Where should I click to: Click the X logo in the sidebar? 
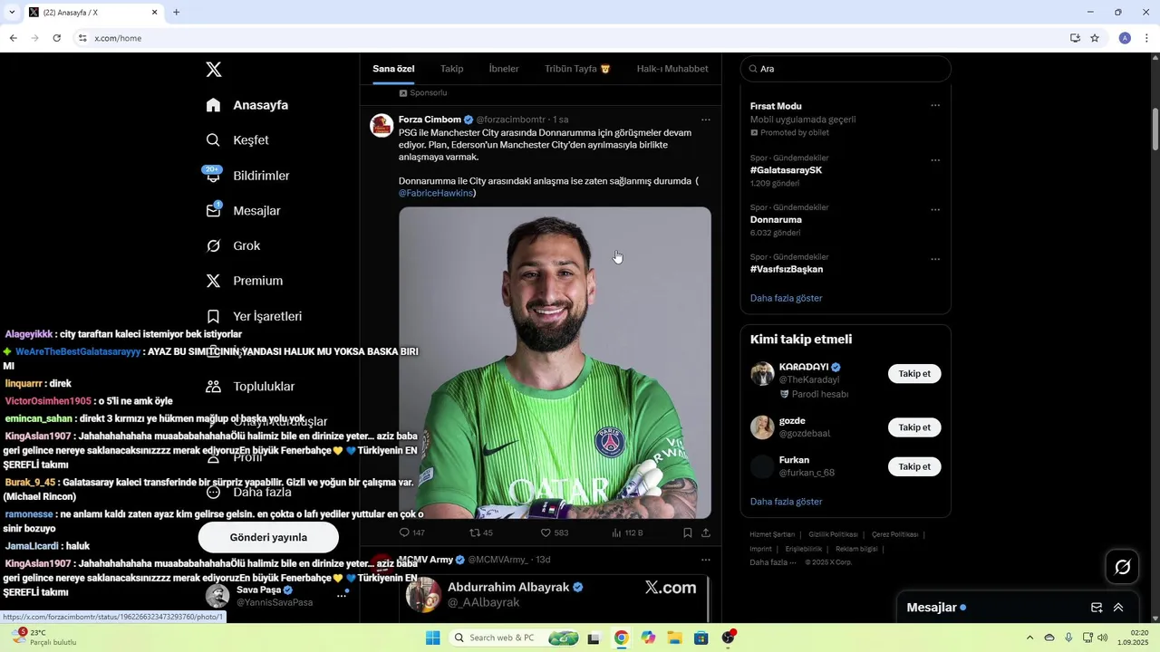click(214, 70)
